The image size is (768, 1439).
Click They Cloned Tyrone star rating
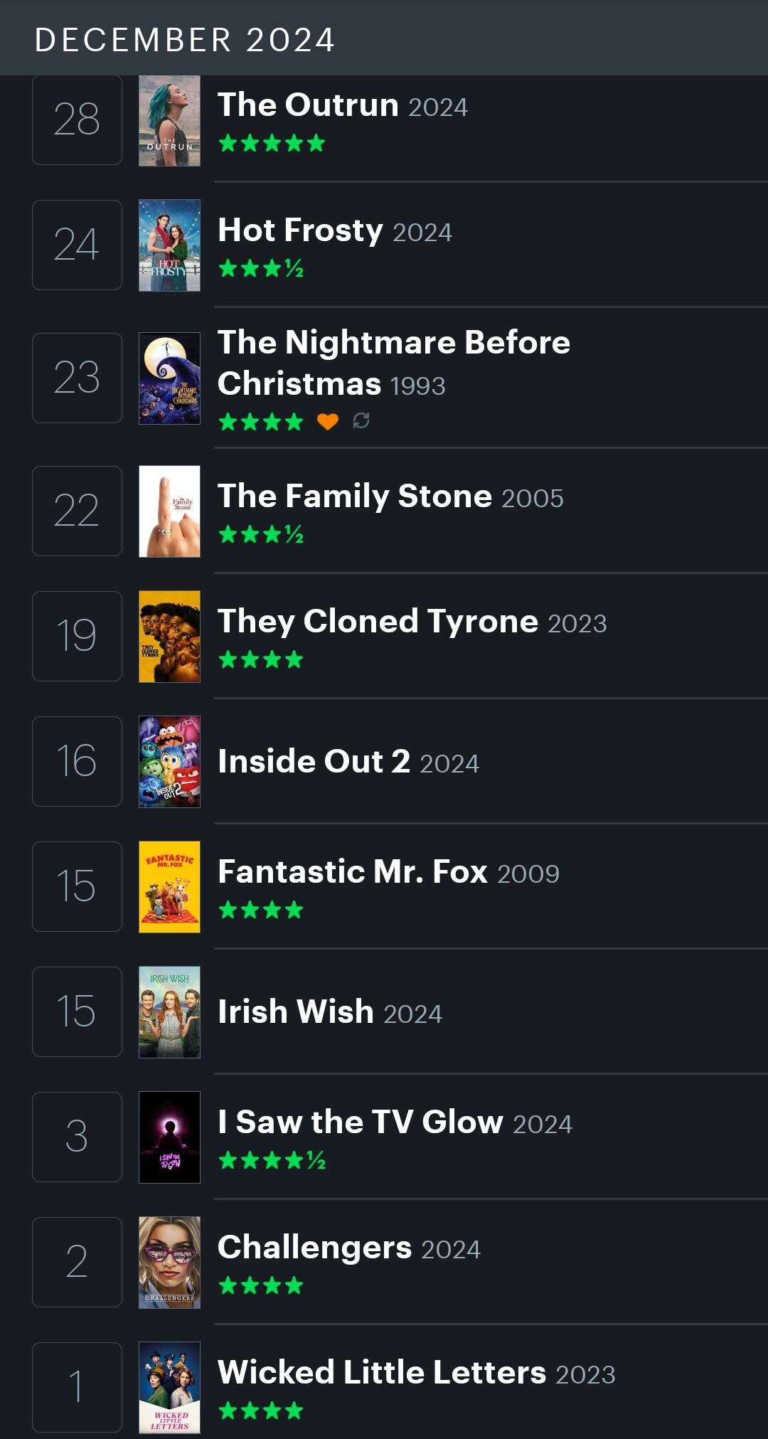(261, 659)
